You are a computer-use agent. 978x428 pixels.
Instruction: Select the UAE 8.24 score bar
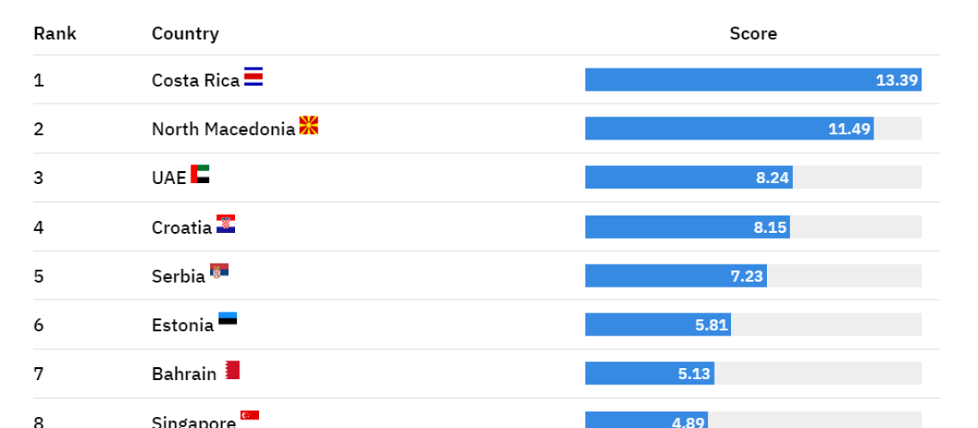(689, 177)
